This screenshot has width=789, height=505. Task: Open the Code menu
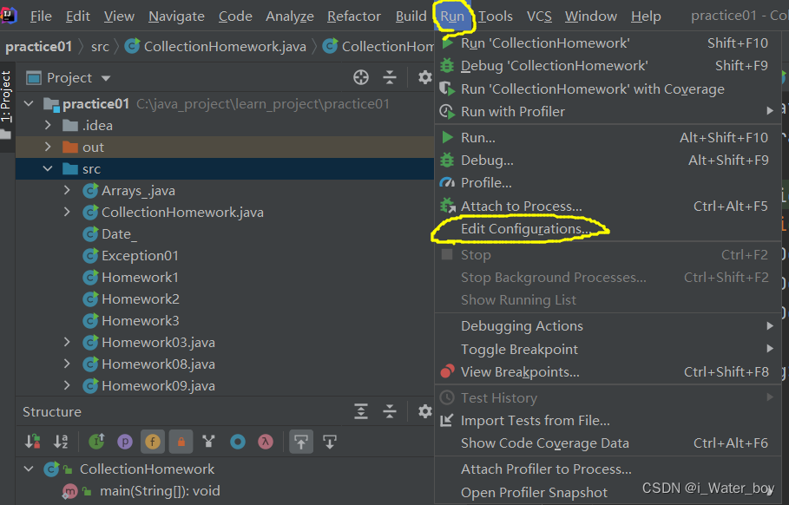(x=235, y=16)
